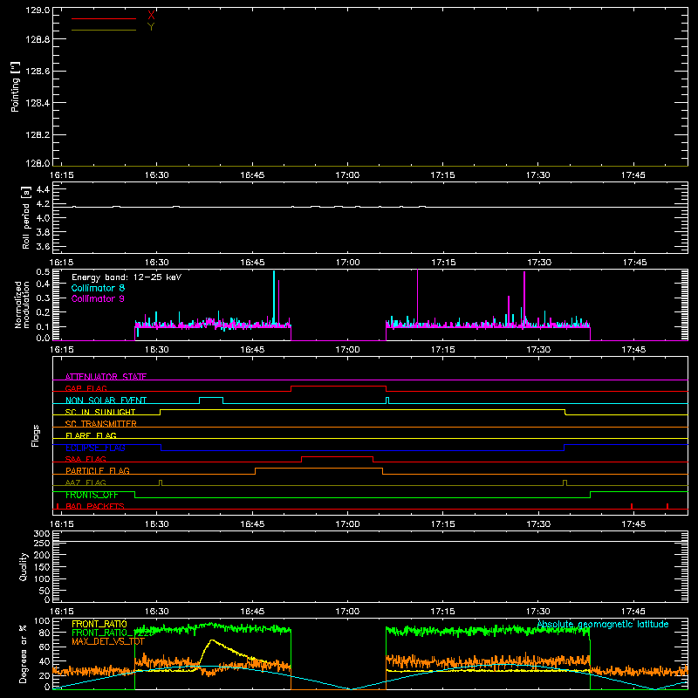
Task: Click the Collimator 8 legend entry
Action: click(x=98, y=288)
